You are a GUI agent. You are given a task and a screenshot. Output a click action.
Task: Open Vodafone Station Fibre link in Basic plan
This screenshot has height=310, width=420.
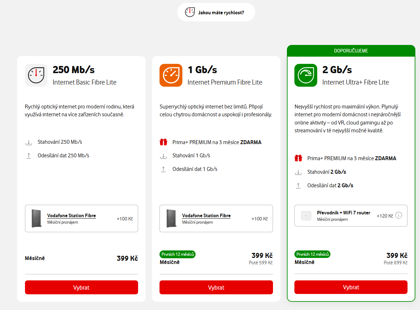click(71, 216)
